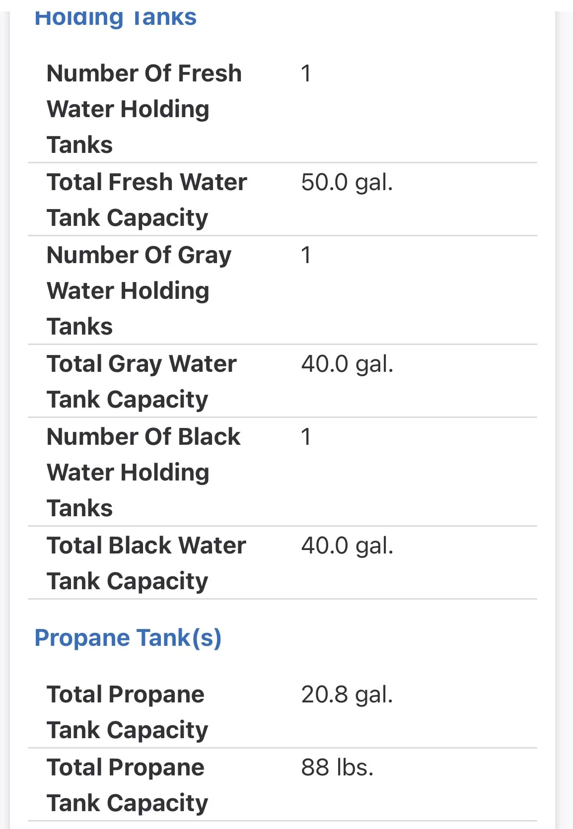Select the propane capacity label beside 88 lbs.
Screen dimensions: 573x829
tap(127, 785)
